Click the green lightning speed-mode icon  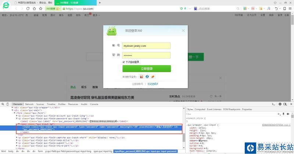click(x=185, y=8)
